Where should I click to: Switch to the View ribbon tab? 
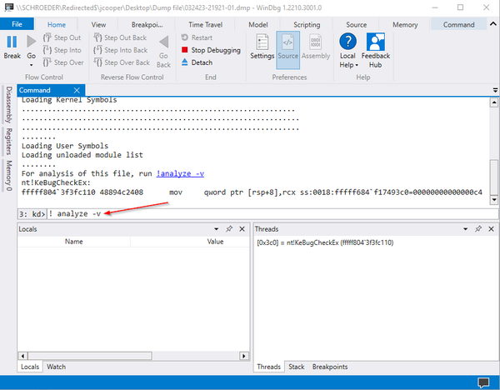[x=98, y=24]
